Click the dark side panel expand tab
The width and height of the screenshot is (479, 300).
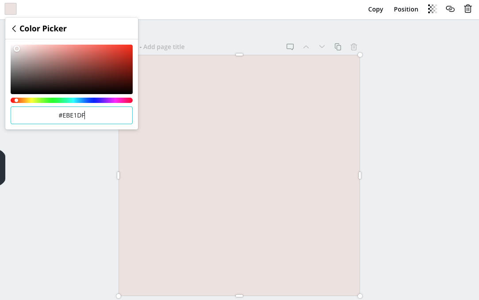point(3,167)
